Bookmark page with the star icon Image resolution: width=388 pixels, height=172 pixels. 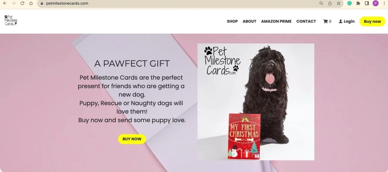[x=339, y=3]
